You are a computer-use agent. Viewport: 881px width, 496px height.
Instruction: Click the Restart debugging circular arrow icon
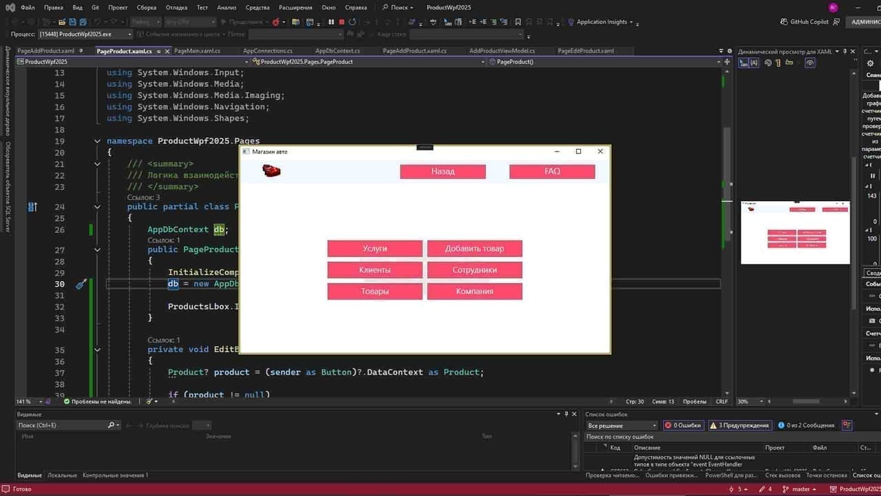[x=352, y=22]
